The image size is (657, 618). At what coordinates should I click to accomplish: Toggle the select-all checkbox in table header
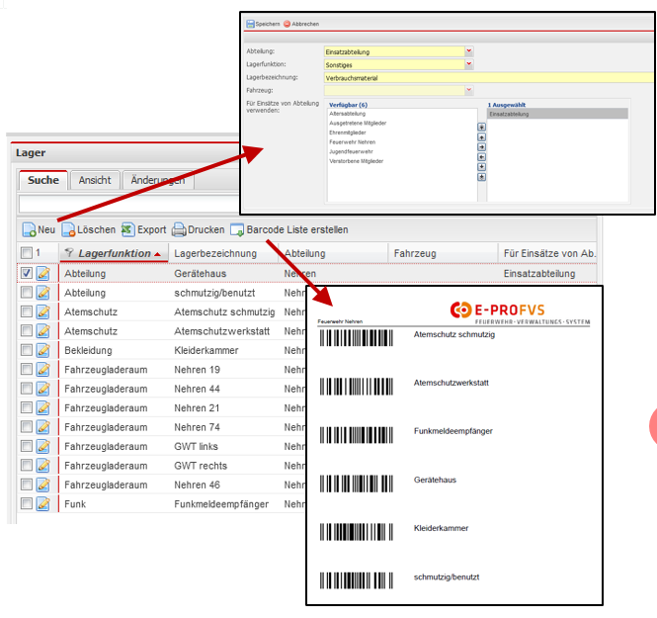[x=27, y=254]
